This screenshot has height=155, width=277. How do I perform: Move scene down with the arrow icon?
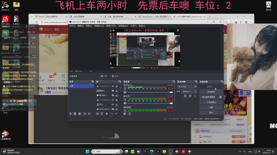click(x=89, y=114)
